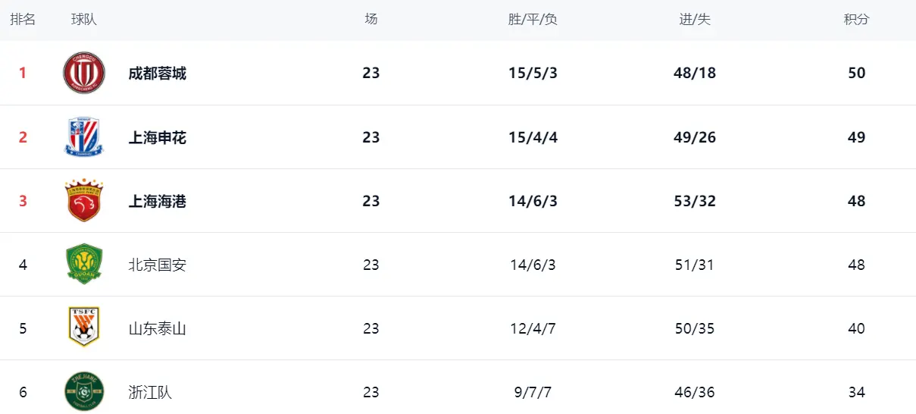The width and height of the screenshot is (916, 414).
Task: Click the Shanghai Shenhua team logo
Action: [84, 137]
